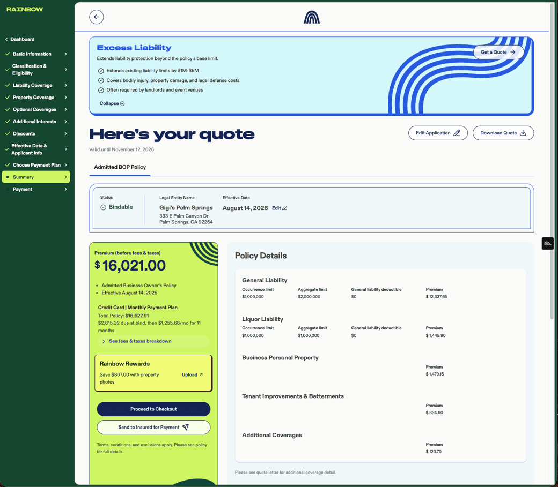This screenshot has height=487, width=558.
Task: Go back to Dashboard
Action: tap(20, 39)
